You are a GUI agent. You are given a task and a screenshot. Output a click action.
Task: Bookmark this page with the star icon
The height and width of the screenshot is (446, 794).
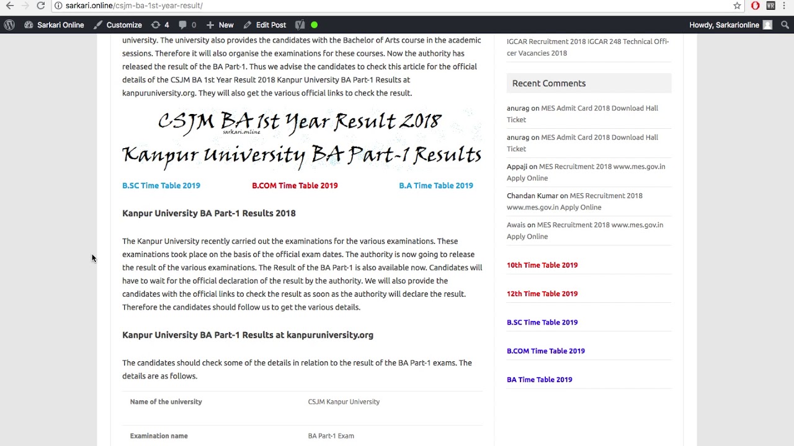pyautogui.click(x=737, y=6)
